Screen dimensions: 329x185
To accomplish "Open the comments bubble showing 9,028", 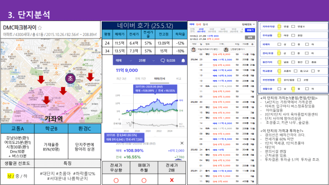I will 168,61.
